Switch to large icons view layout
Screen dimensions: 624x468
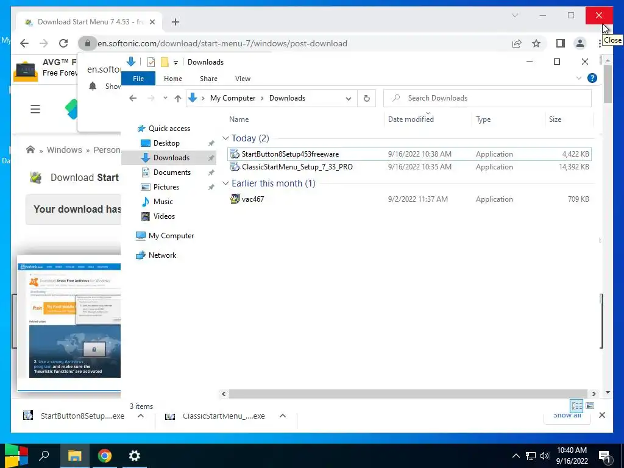[590, 406]
